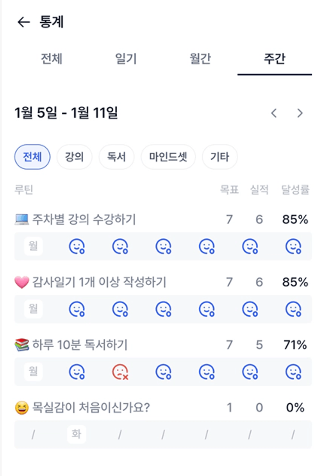Click the last smiley in 감사일기 row
This screenshot has height=476, width=323.
[x=293, y=310]
